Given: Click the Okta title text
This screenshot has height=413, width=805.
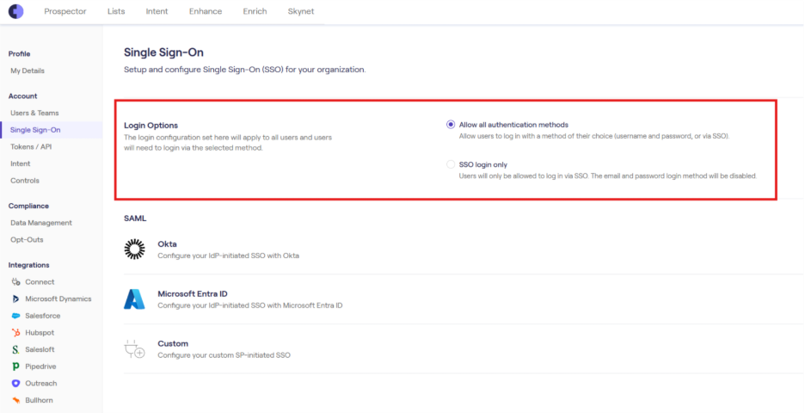Looking at the screenshot, I should 167,244.
